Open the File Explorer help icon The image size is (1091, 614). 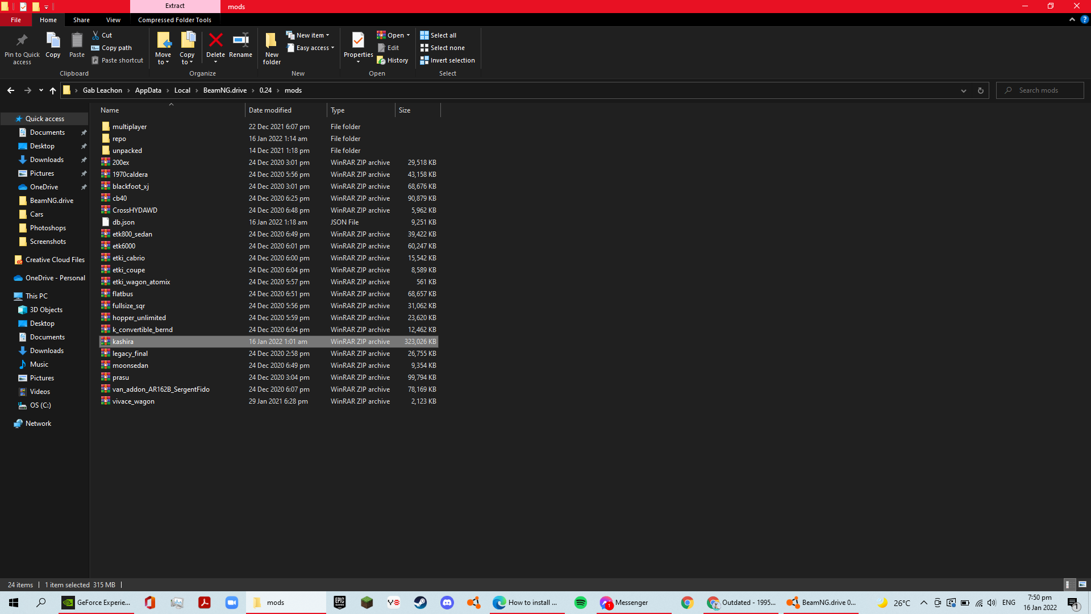click(1084, 19)
